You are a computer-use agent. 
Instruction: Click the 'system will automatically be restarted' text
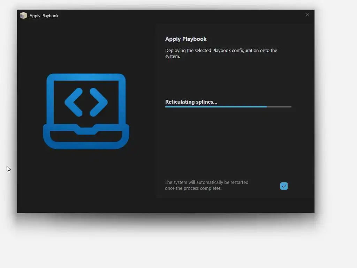[206, 185]
